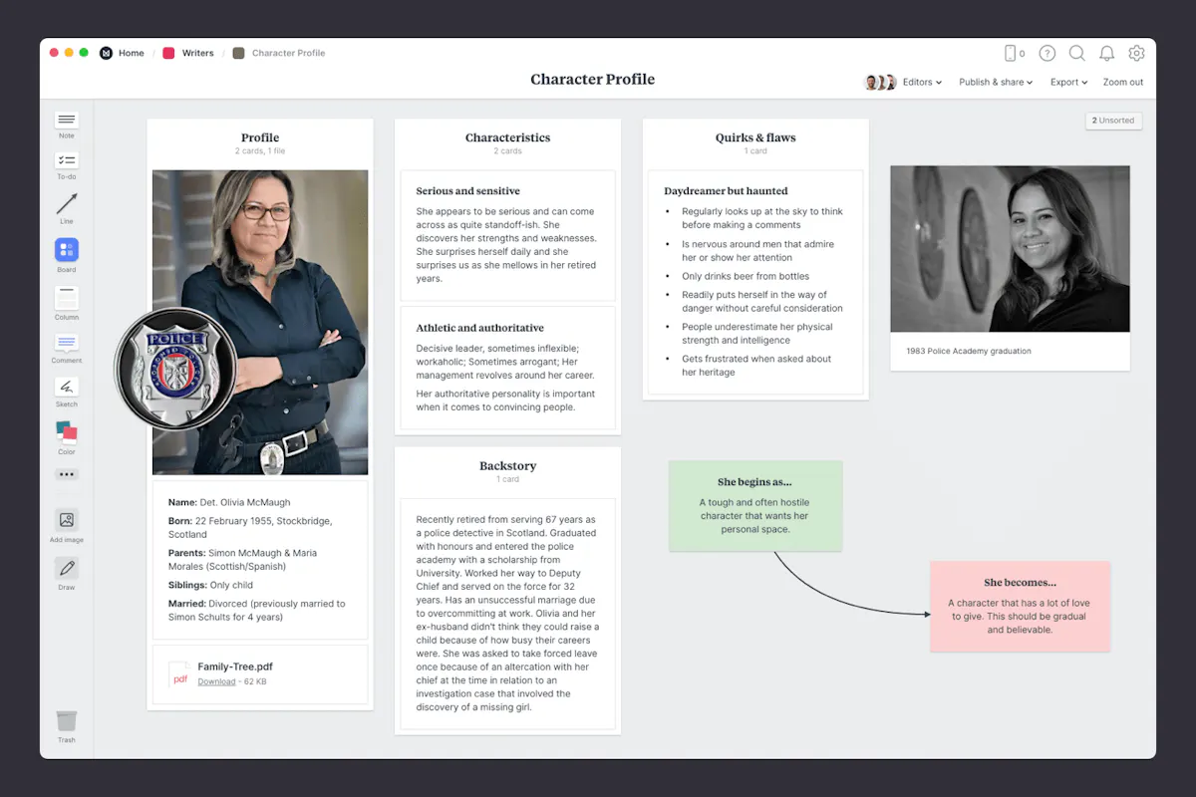Image resolution: width=1196 pixels, height=797 pixels.
Task: Open the notifications bell
Action: click(x=1106, y=54)
